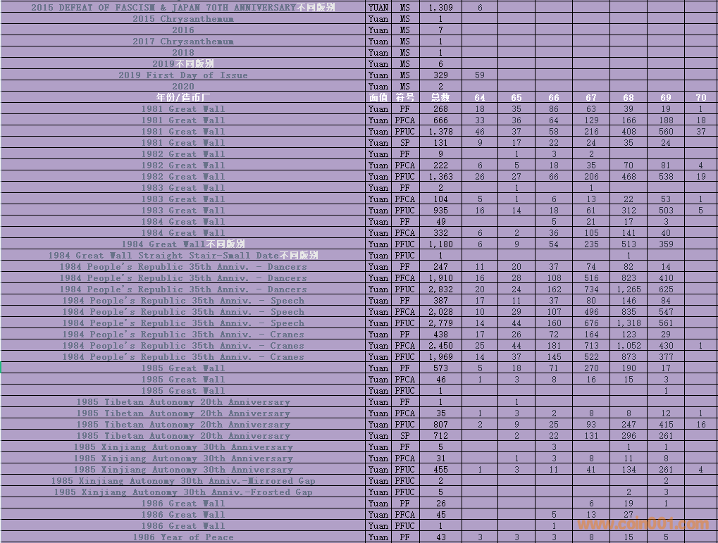718x543 pixels.
Task: Select the total value 1,309 cell
Action: [x=440, y=8]
